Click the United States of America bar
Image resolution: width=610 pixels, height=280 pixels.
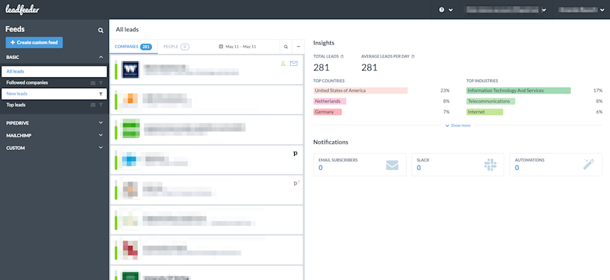coord(361,91)
